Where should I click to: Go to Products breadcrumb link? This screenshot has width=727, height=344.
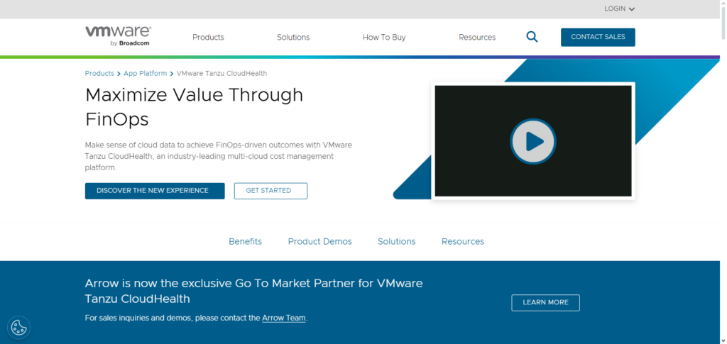click(99, 73)
